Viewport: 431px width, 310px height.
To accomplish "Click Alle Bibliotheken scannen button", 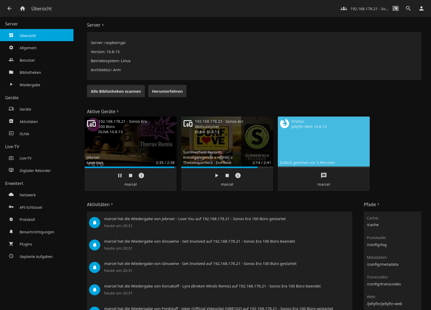I will click(x=116, y=91).
